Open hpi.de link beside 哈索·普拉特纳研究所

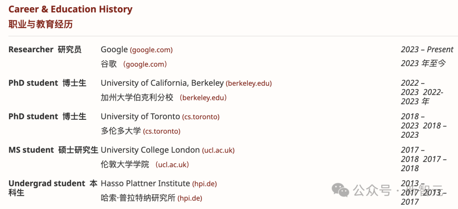(x=190, y=198)
